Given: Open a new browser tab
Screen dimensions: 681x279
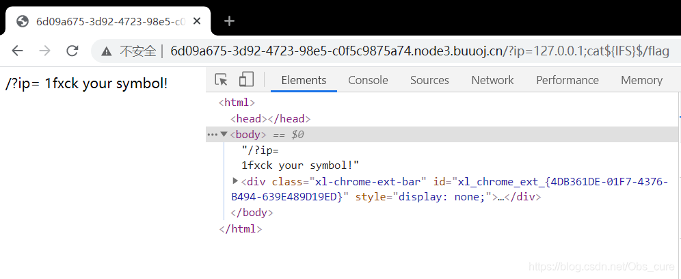Looking at the screenshot, I should pos(229,21).
